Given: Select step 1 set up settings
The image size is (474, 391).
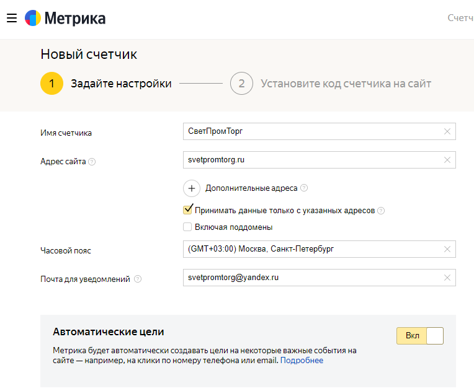Looking at the screenshot, I should (52, 84).
